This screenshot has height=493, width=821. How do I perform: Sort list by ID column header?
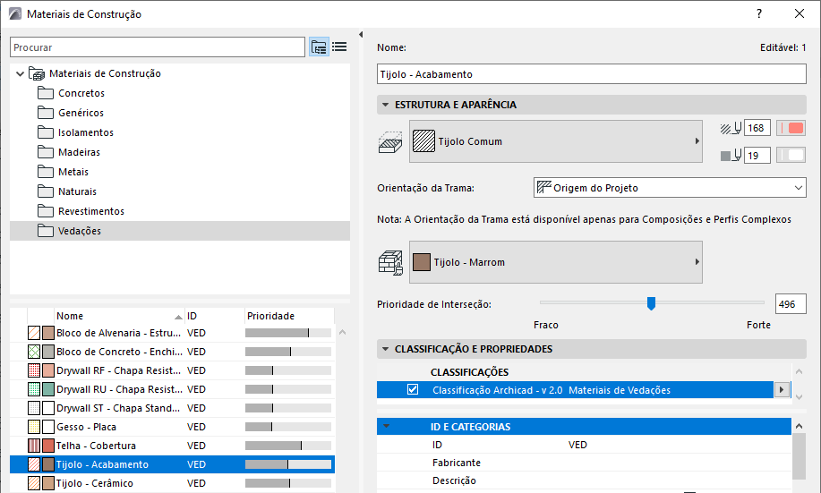click(215, 316)
